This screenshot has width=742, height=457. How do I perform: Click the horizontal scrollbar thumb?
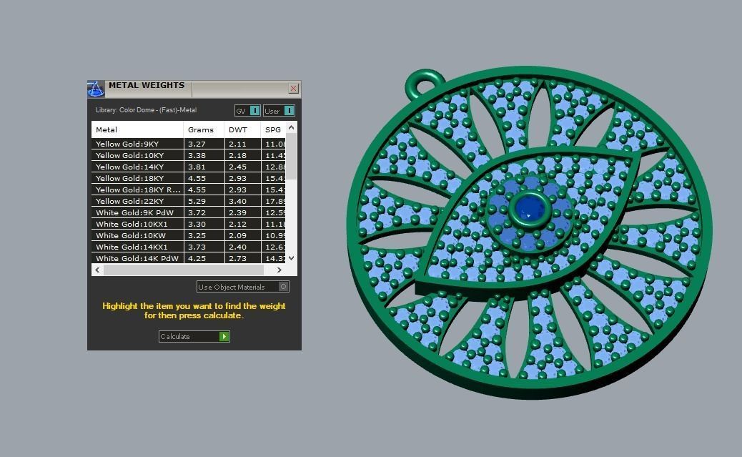[184, 270]
